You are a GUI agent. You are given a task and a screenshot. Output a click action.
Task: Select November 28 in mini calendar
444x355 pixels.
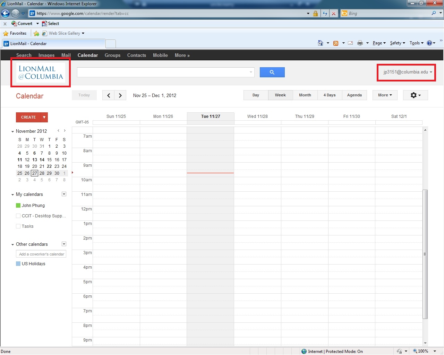coord(42,173)
